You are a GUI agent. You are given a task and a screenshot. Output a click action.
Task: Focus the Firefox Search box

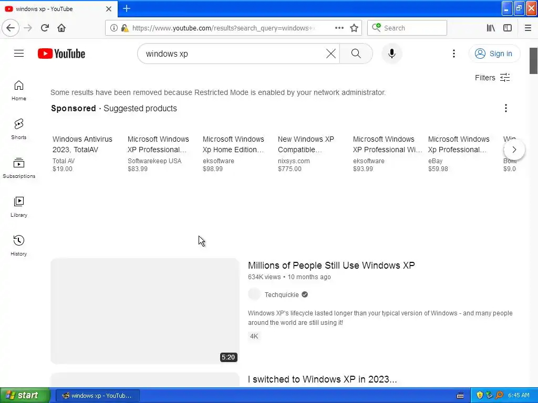pyautogui.click(x=407, y=28)
